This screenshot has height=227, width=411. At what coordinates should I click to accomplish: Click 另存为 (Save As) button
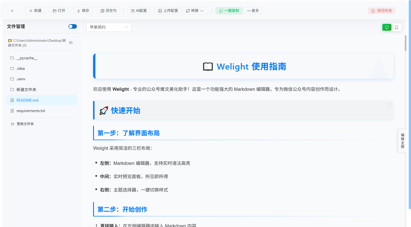pos(108,11)
